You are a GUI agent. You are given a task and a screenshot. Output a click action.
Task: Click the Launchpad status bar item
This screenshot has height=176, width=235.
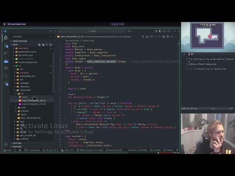tap(32, 150)
